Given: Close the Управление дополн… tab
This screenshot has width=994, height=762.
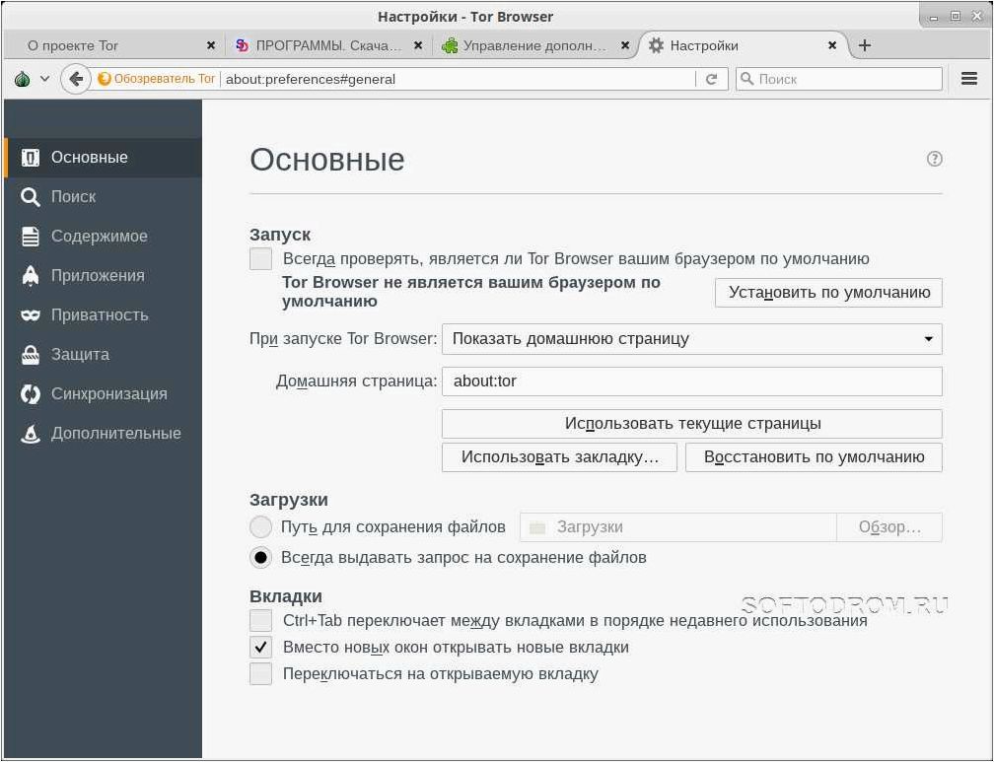Looking at the screenshot, I should 625,45.
